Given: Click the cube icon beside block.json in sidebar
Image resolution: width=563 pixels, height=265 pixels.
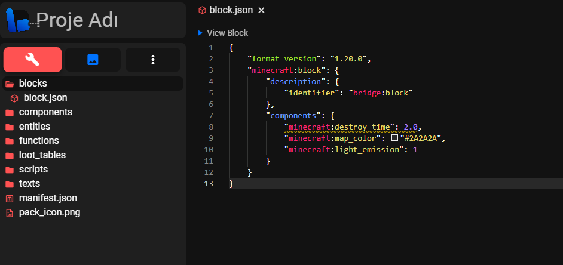Looking at the screenshot, I should pos(14,98).
